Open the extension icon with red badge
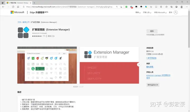Screen dimensions: 190x112 (131, 7)
